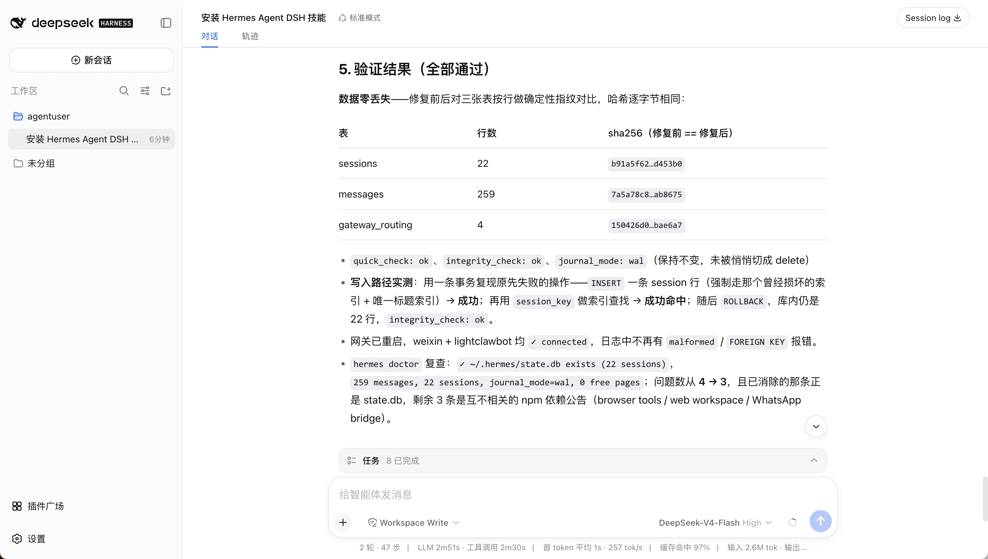The width and height of the screenshot is (988, 559).
Task: Click the 工作区 section label
Action: (x=24, y=91)
